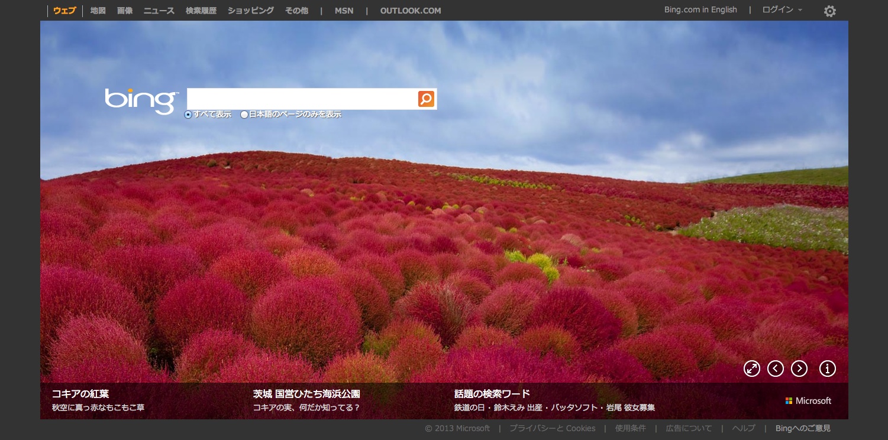Go to ニュース section
Viewport: 888px width, 440px height.
click(159, 11)
